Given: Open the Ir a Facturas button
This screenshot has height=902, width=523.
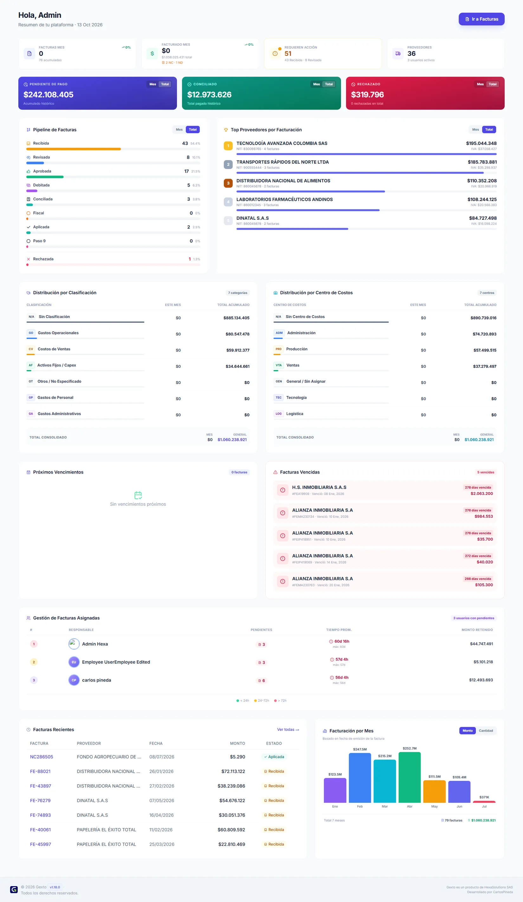Looking at the screenshot, I should click(x=481, y=19).
